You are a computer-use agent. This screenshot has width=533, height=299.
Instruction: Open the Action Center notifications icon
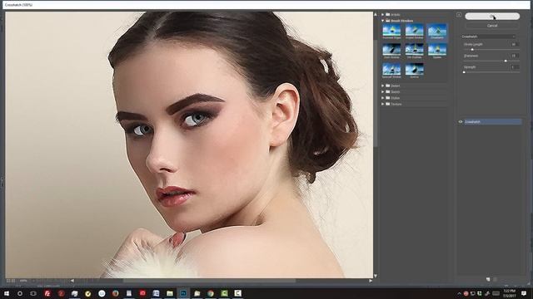coord(524,293)
